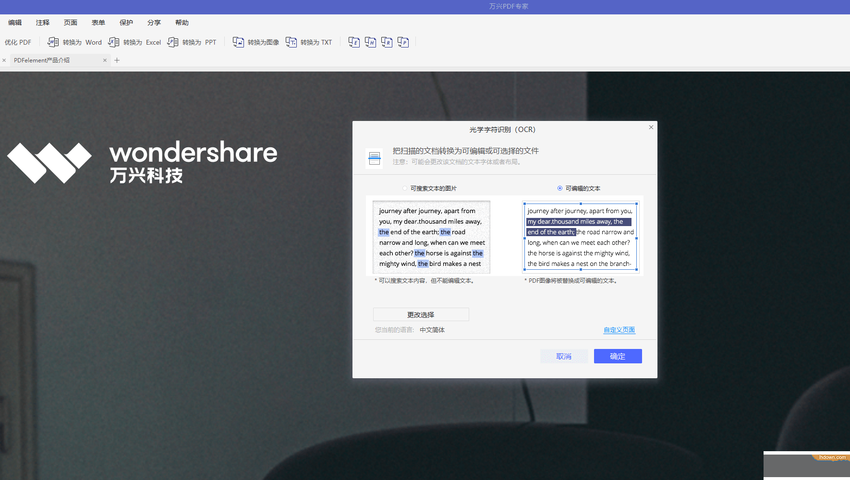
Task: Click note text PDF图像将被替换成可编辑的文本
Action: (x=571, y=281)
